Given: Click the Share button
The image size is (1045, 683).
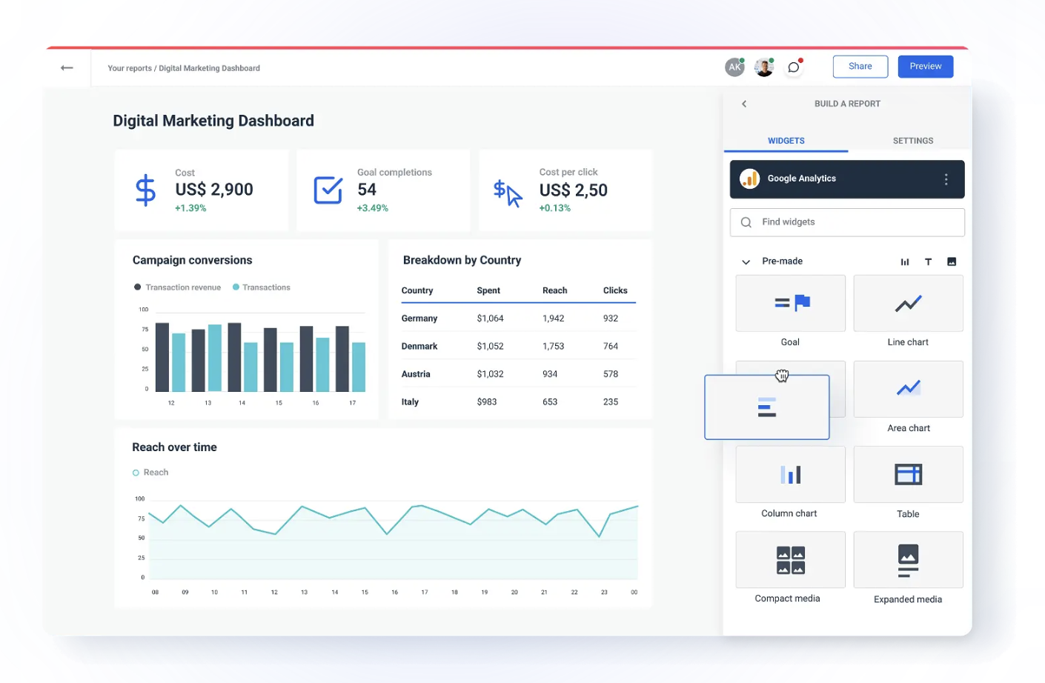Looking at the screenshot, I should (x=860, y=67).
